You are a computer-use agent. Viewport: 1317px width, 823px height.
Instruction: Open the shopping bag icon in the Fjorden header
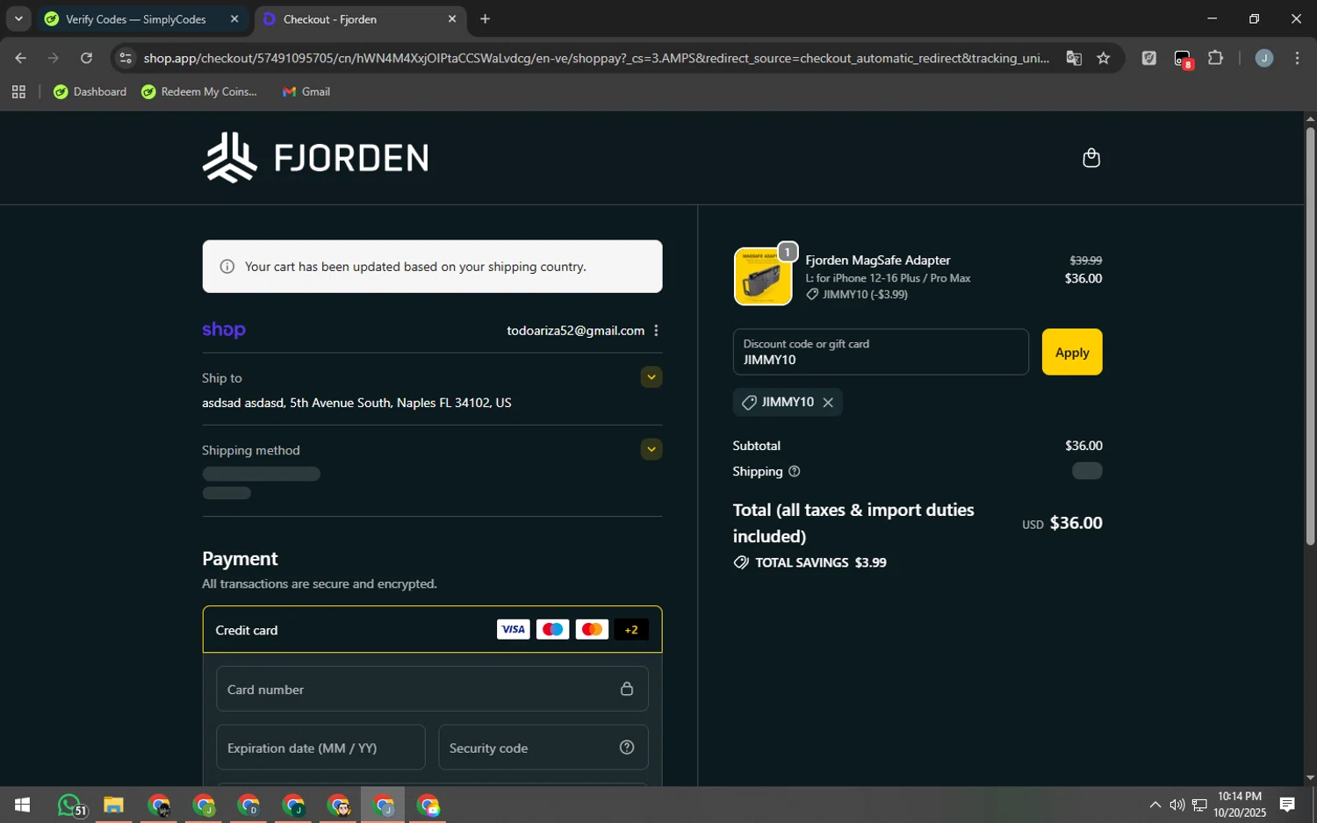[1091, 158]
